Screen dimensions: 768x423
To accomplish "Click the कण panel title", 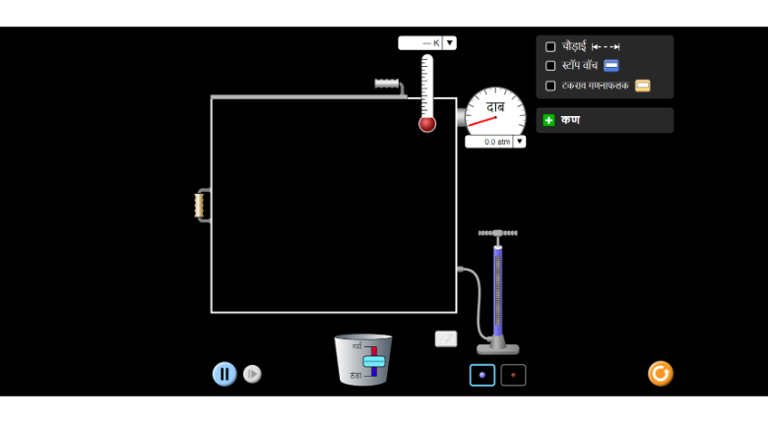I will pos(570,120).
